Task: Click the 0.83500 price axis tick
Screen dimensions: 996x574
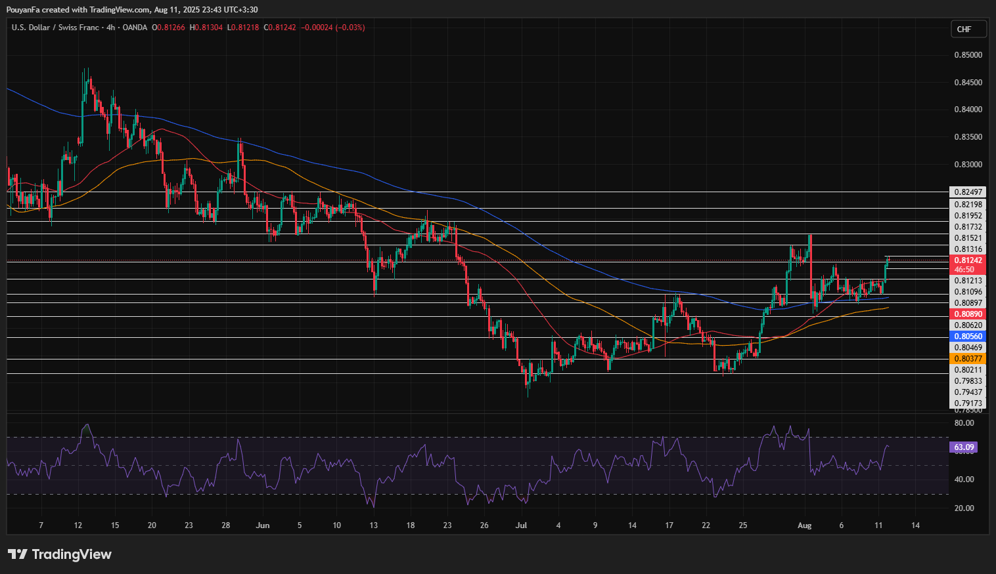Action: click(968, 137)
